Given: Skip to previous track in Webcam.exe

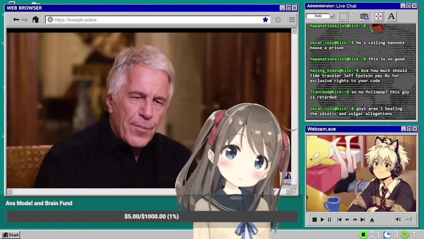Looking at the screenshot, I should click(339, 220).
